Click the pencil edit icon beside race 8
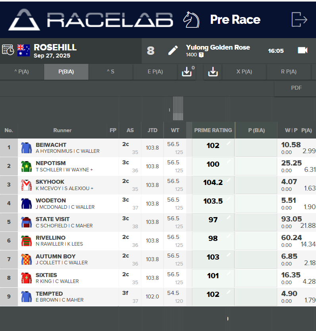316x331 pixels. 173,50
